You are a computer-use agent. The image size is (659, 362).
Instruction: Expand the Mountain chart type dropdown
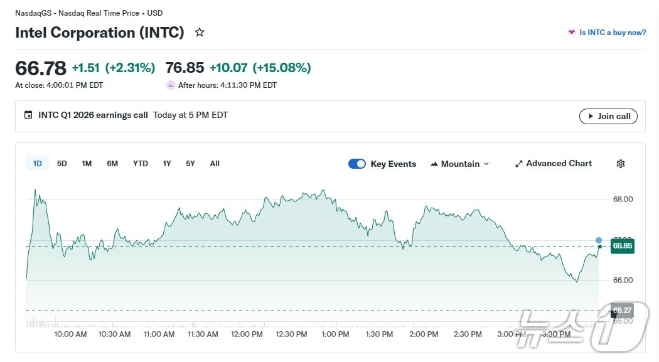tap(486, 164)
